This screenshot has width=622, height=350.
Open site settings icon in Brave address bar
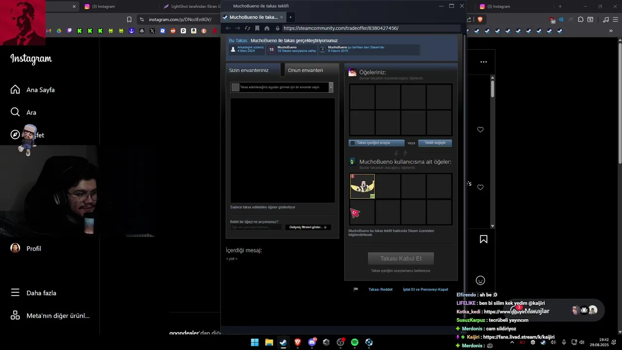coord(141,19)
